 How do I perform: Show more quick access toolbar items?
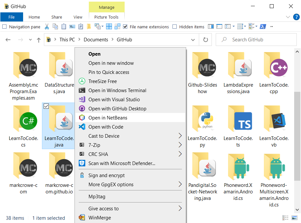coord(272,26)
